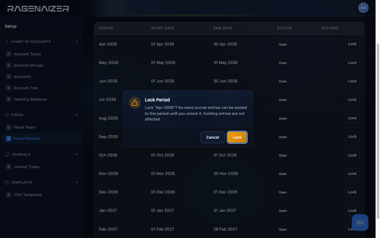
Task: Click end date 28 Feb 2027
Action: (225, 229)
